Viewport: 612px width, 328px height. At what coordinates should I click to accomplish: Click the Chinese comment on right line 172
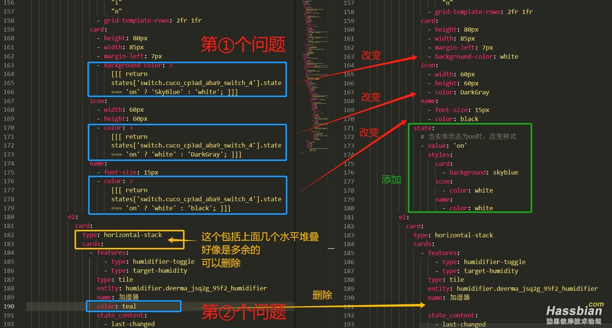[468, 137]
